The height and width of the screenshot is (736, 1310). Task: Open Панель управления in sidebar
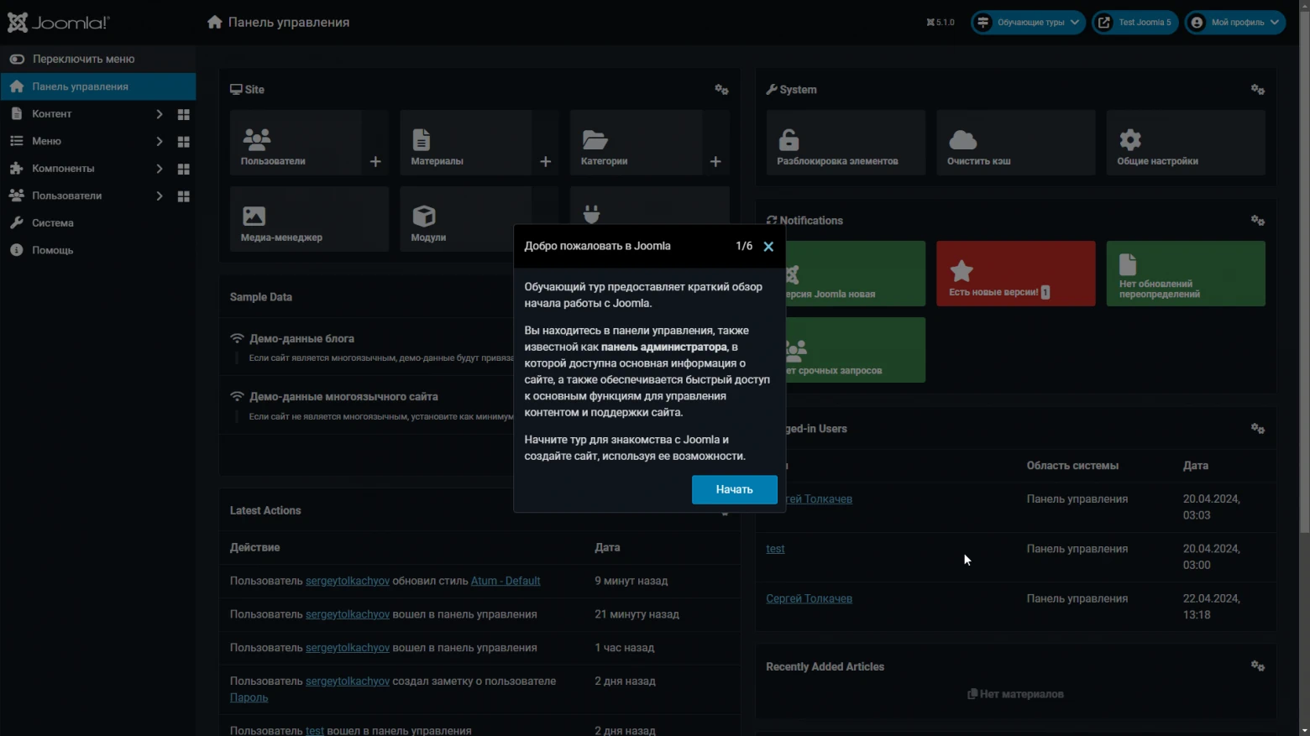pos(97,86)
